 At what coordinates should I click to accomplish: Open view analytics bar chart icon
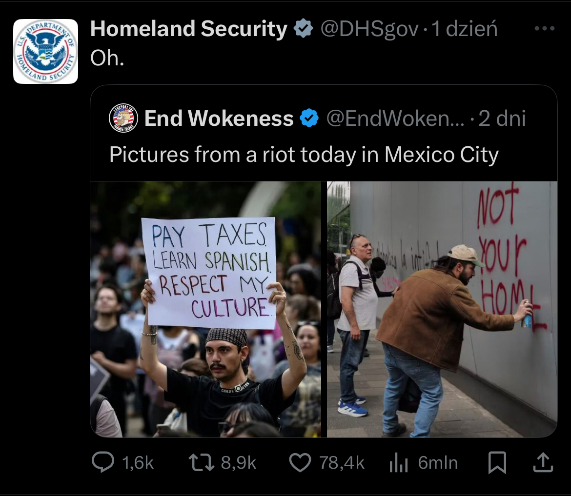point(398,463)
